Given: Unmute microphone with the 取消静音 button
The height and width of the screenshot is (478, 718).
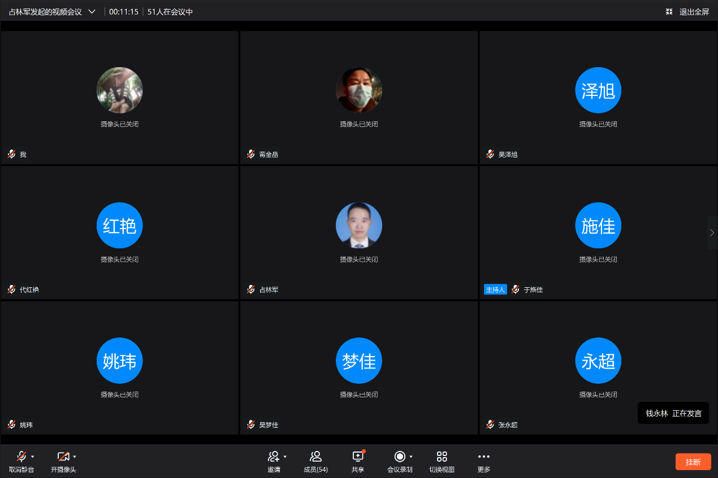Looking at the screenshot, I should tap(21, 457).
